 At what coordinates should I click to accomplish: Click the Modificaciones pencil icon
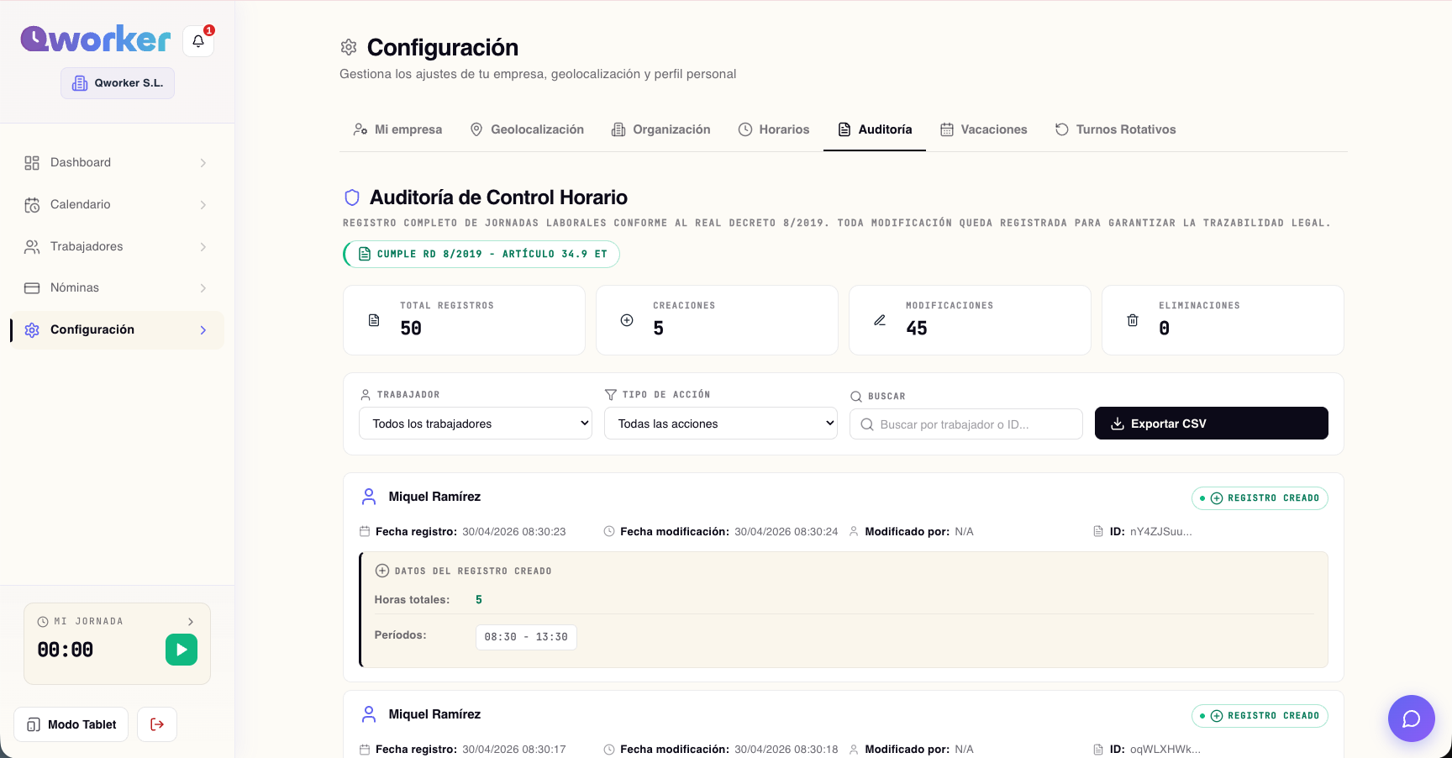tap(880, 320)
